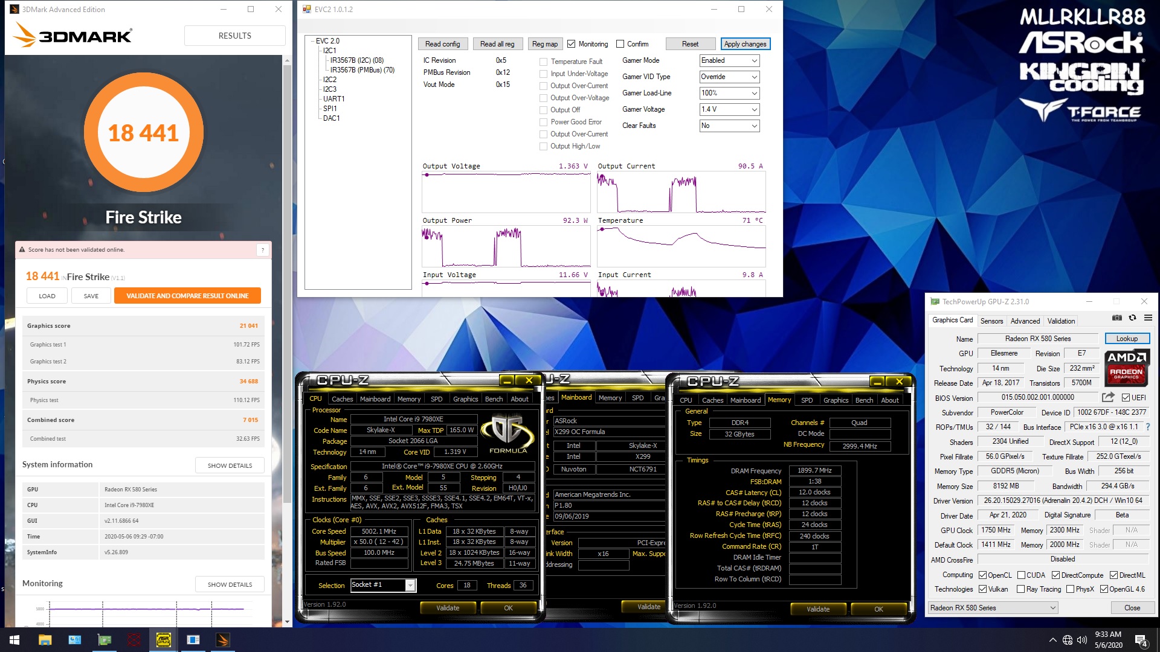Click Bus Interface question mark icon
1160x652 pixels.
[x=1147, y=427]
